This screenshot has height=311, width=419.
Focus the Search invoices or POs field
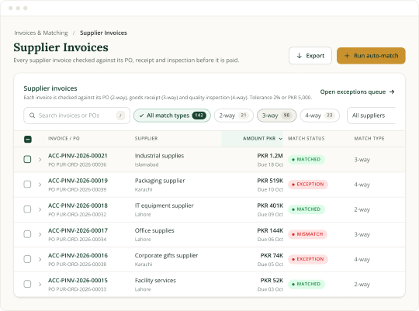click(77, 116)
